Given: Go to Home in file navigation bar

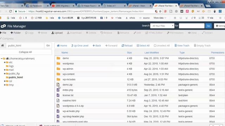Looking at the screenshot, I should 62,45.
